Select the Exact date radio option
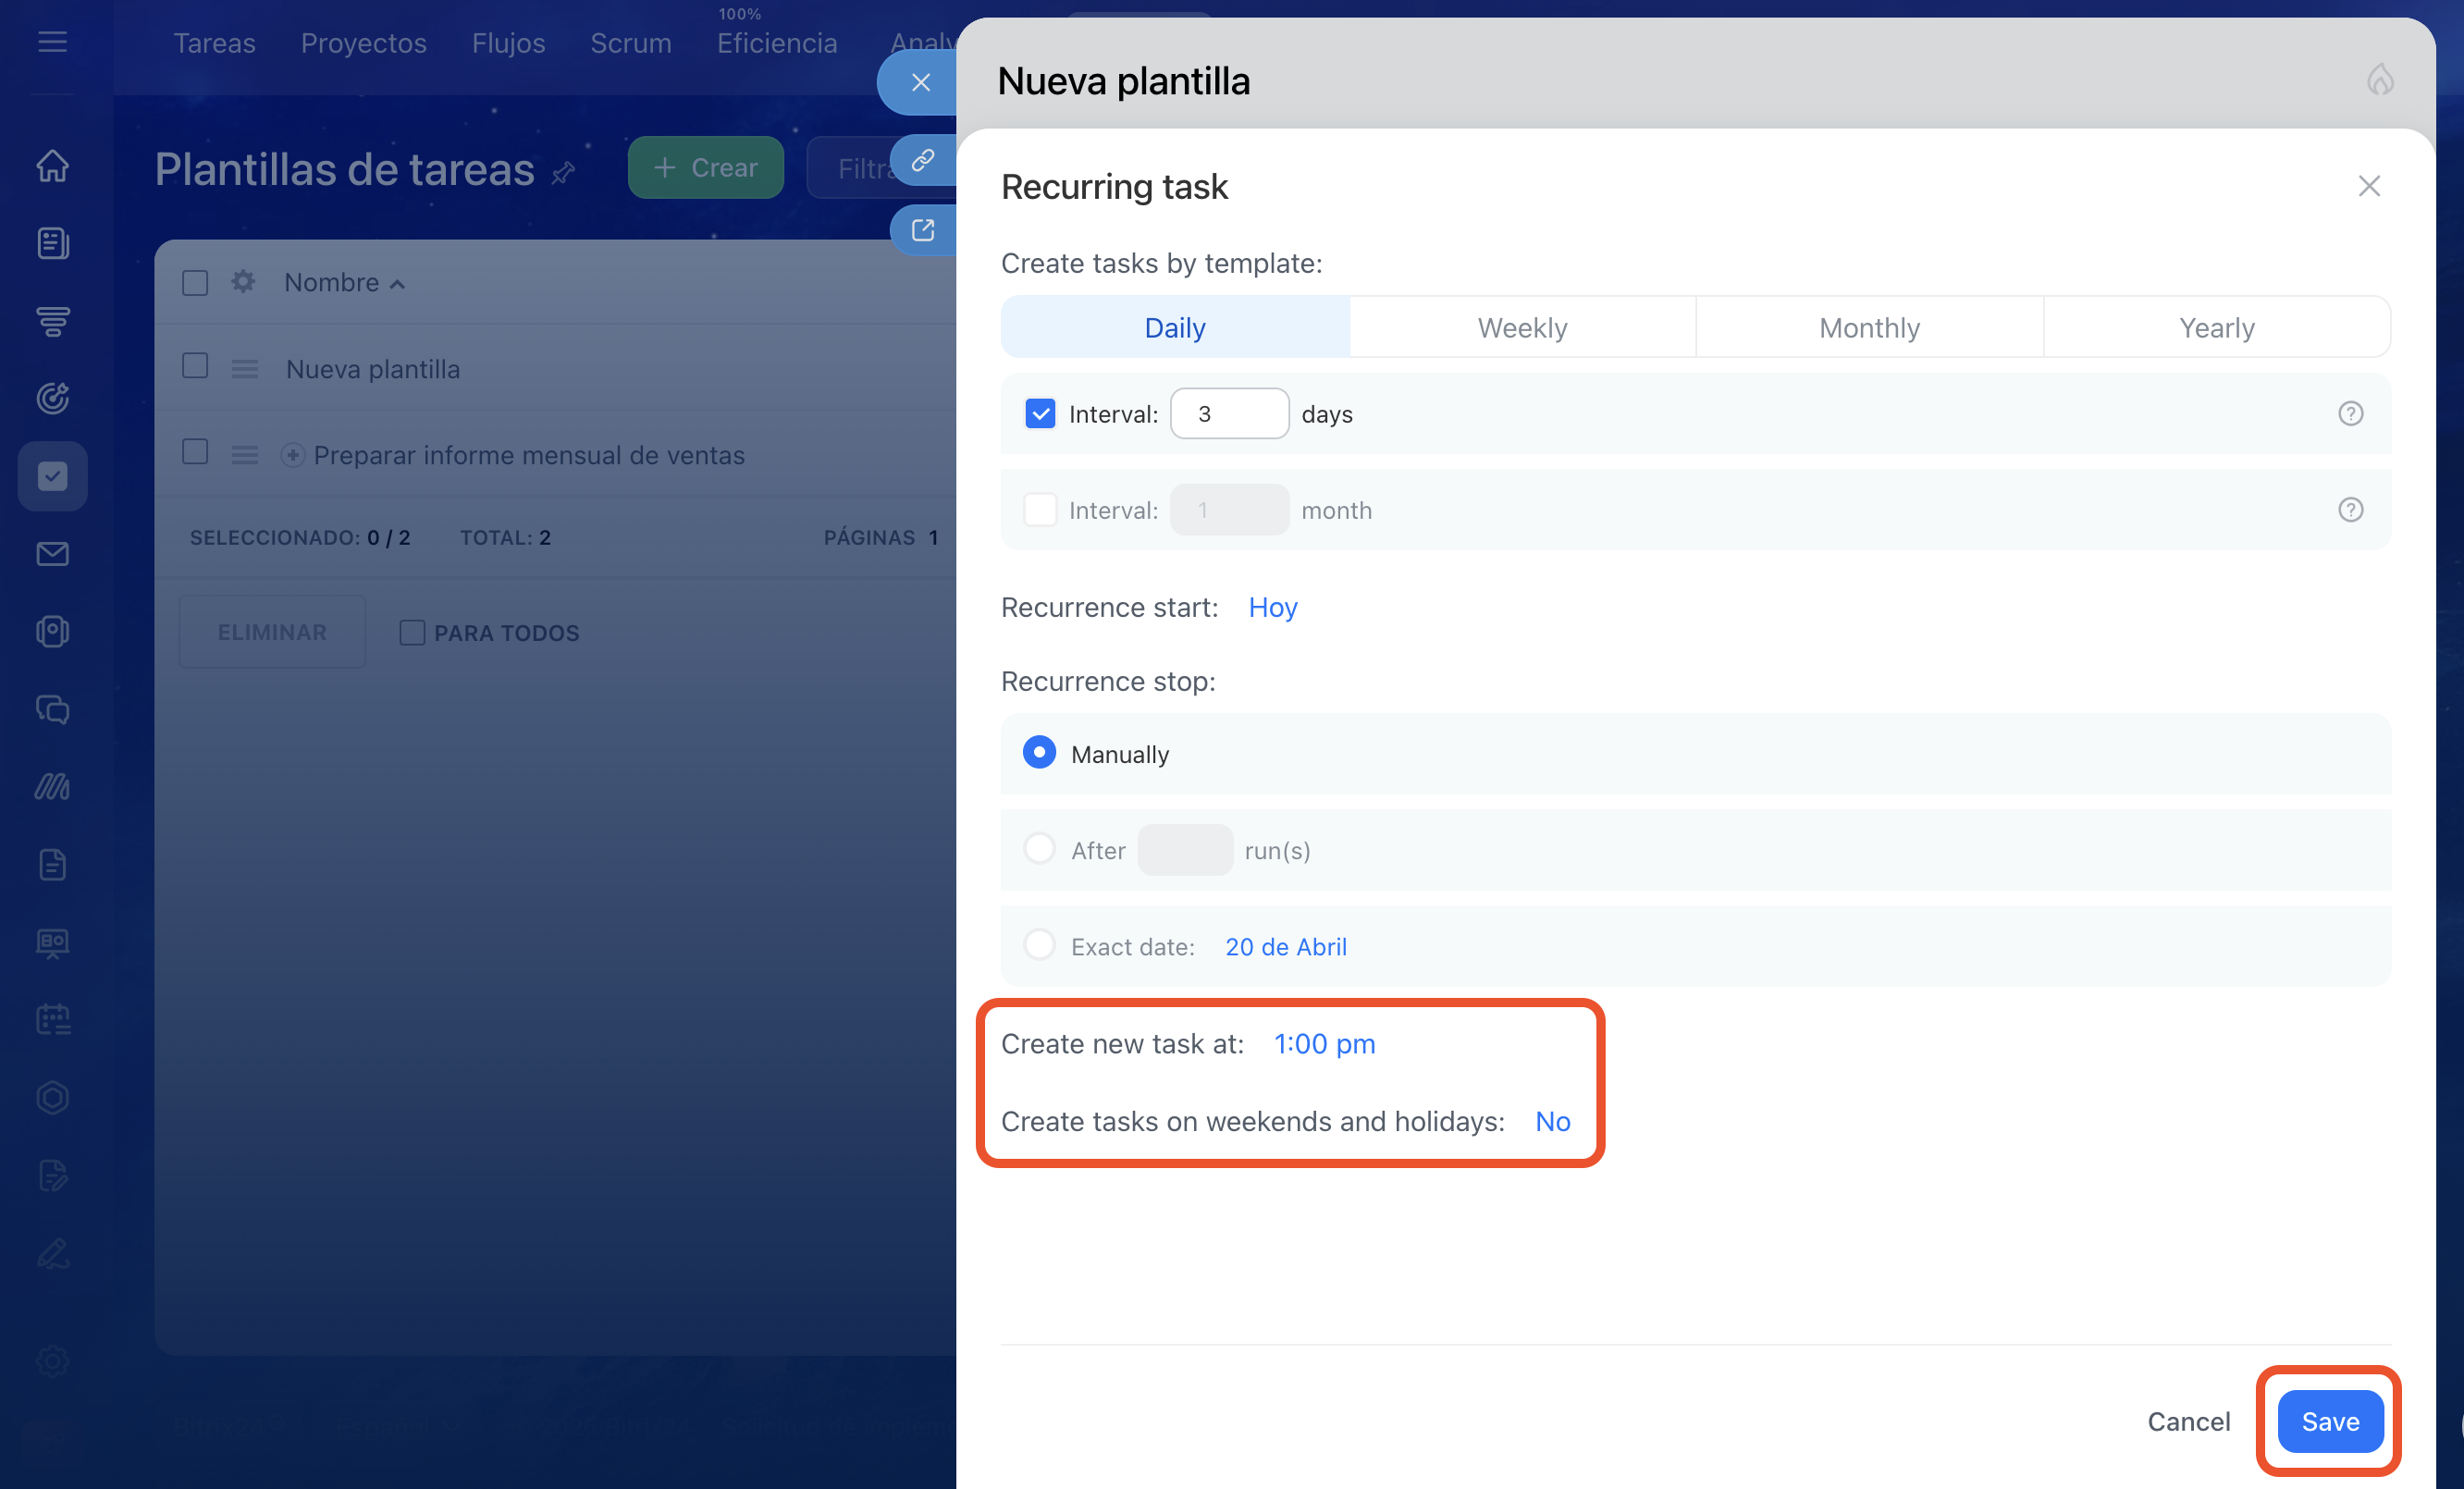The width and height of the screenshot is (2464, 1489). click(1039, 946)
